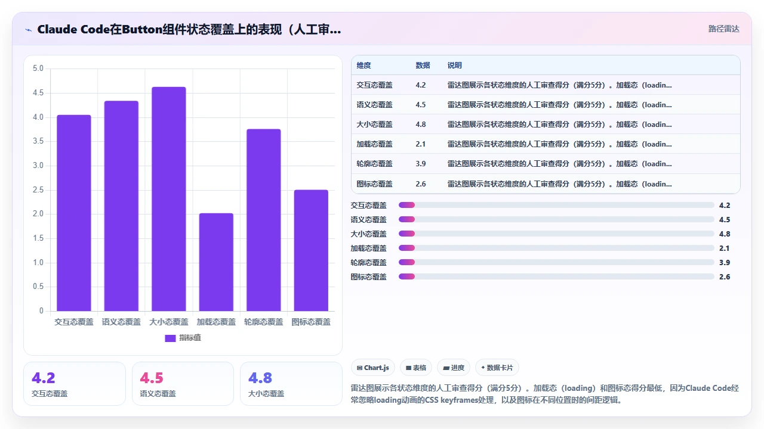Click the 说明 column header

(455, 66)
